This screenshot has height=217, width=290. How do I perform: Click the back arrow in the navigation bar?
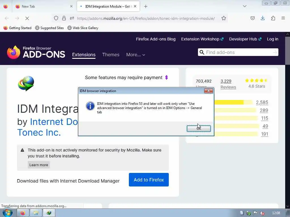coord(7,18)
